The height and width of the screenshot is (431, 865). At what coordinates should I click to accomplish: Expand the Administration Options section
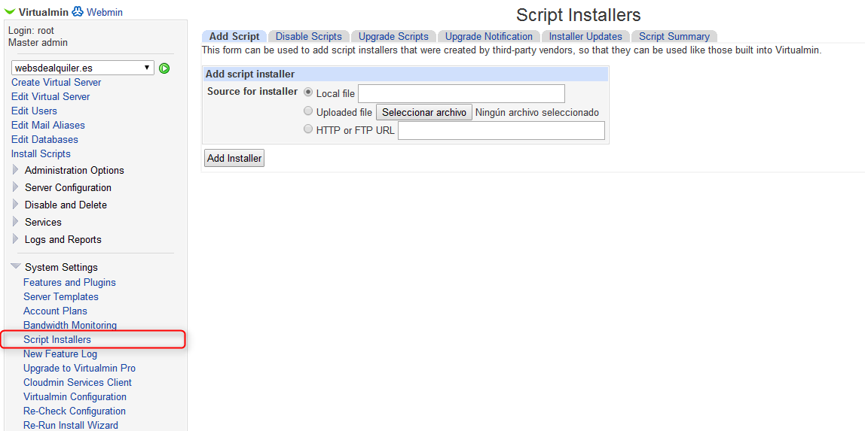click(x=16, y=170)
